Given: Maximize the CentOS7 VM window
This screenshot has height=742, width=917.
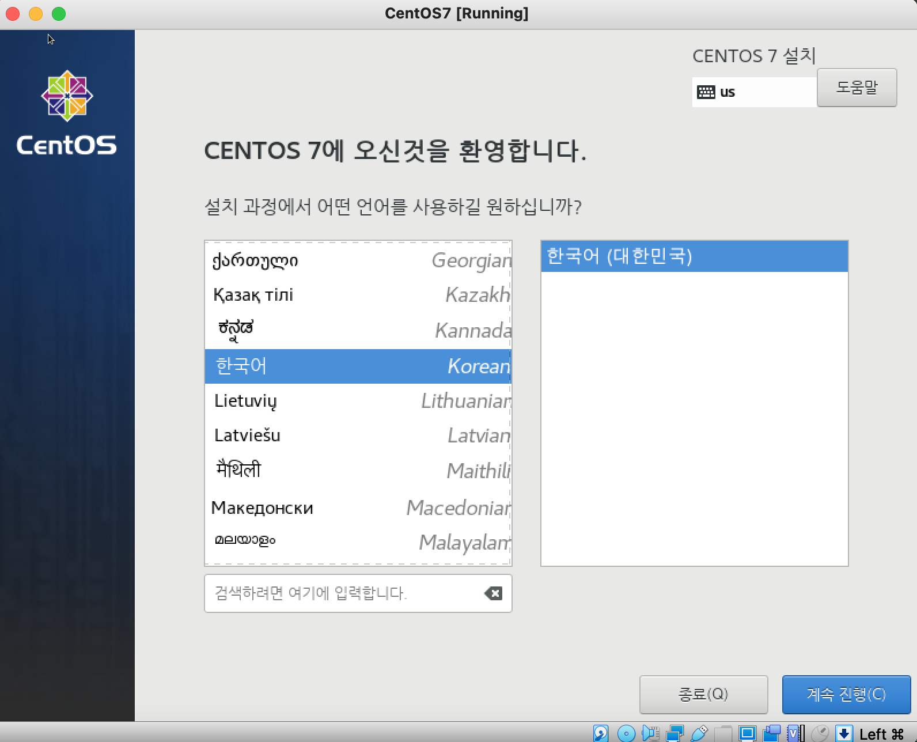Looking at the screenshot, I should [59, 14].
